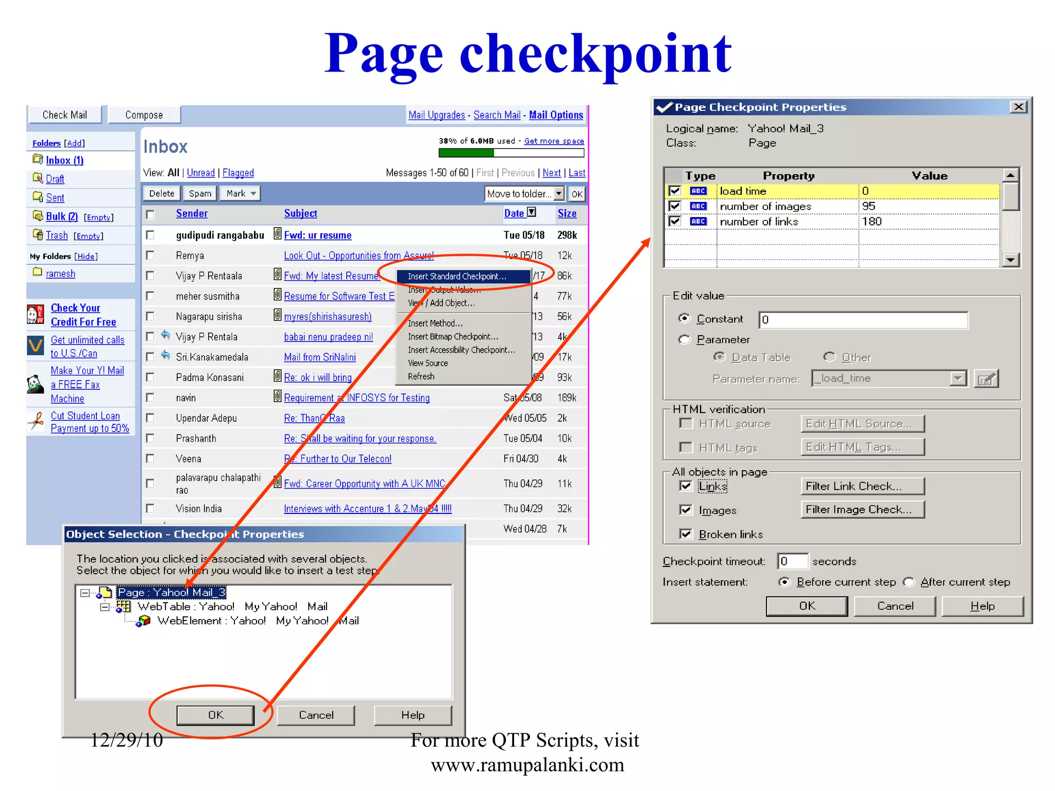
Task: Click Filter Image Check button
Action: [x=862, y=509]
